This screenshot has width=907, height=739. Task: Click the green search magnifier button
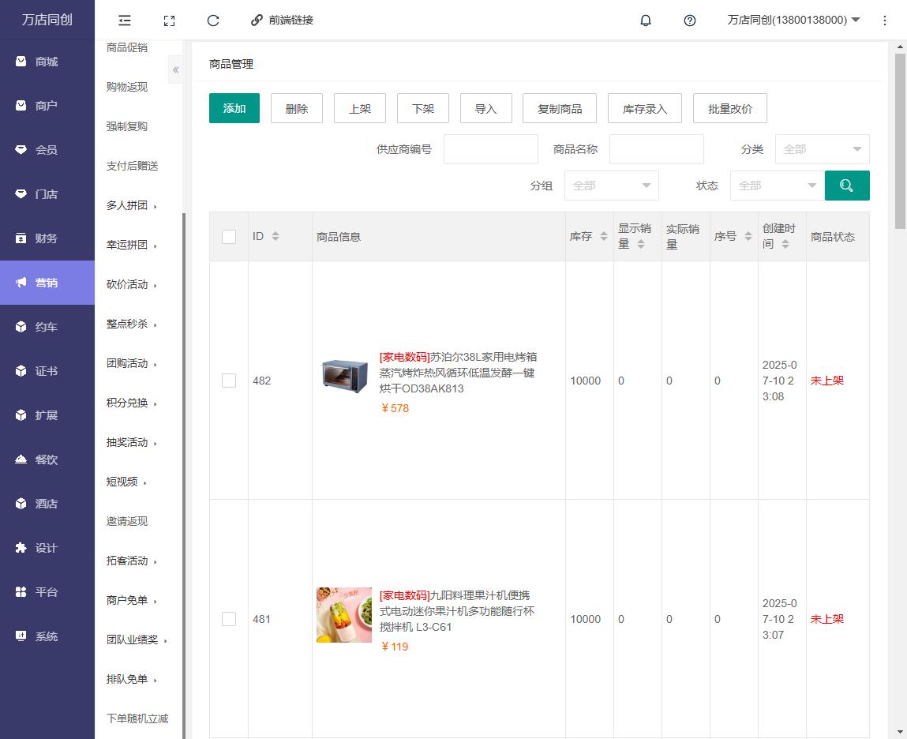tap(846, 186)
